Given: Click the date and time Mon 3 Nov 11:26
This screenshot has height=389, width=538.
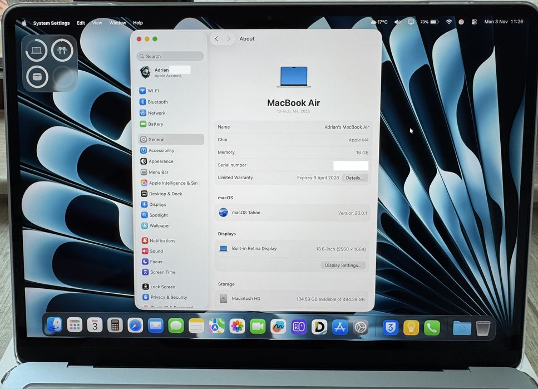Looking at the screenshot, I should click(x=504, y=21).
